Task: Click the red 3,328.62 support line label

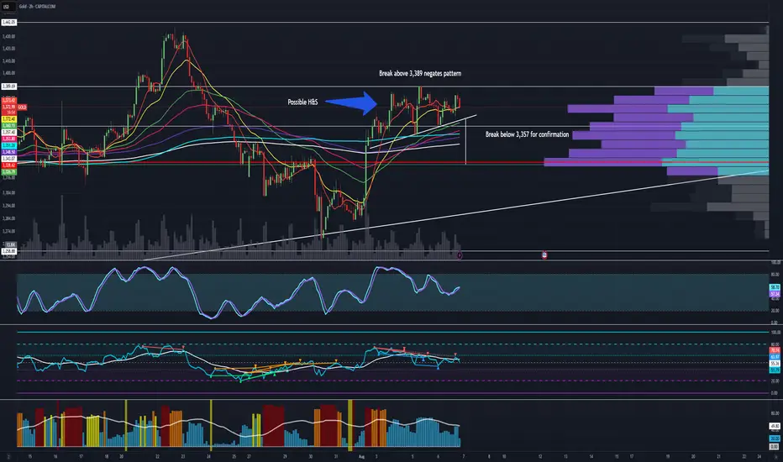Action: (9, 165)
